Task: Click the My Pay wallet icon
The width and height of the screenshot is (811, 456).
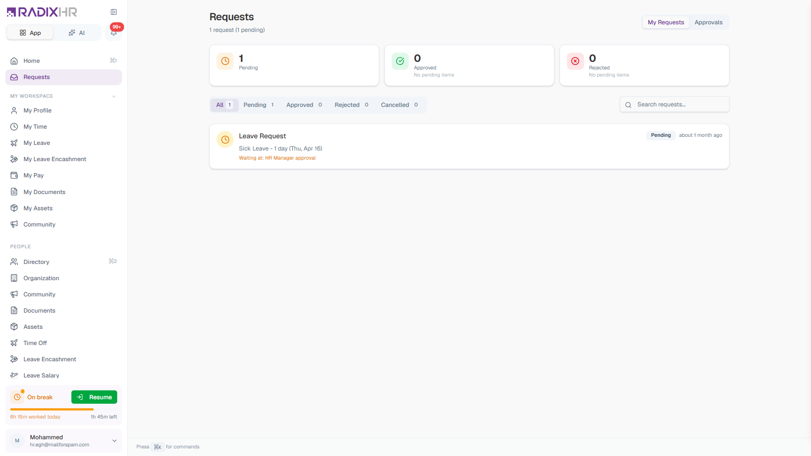Action: (x=14, y=175)
